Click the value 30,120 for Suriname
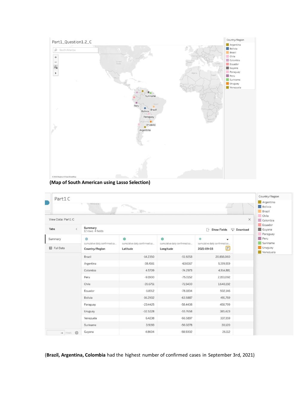 pos(226,325)
